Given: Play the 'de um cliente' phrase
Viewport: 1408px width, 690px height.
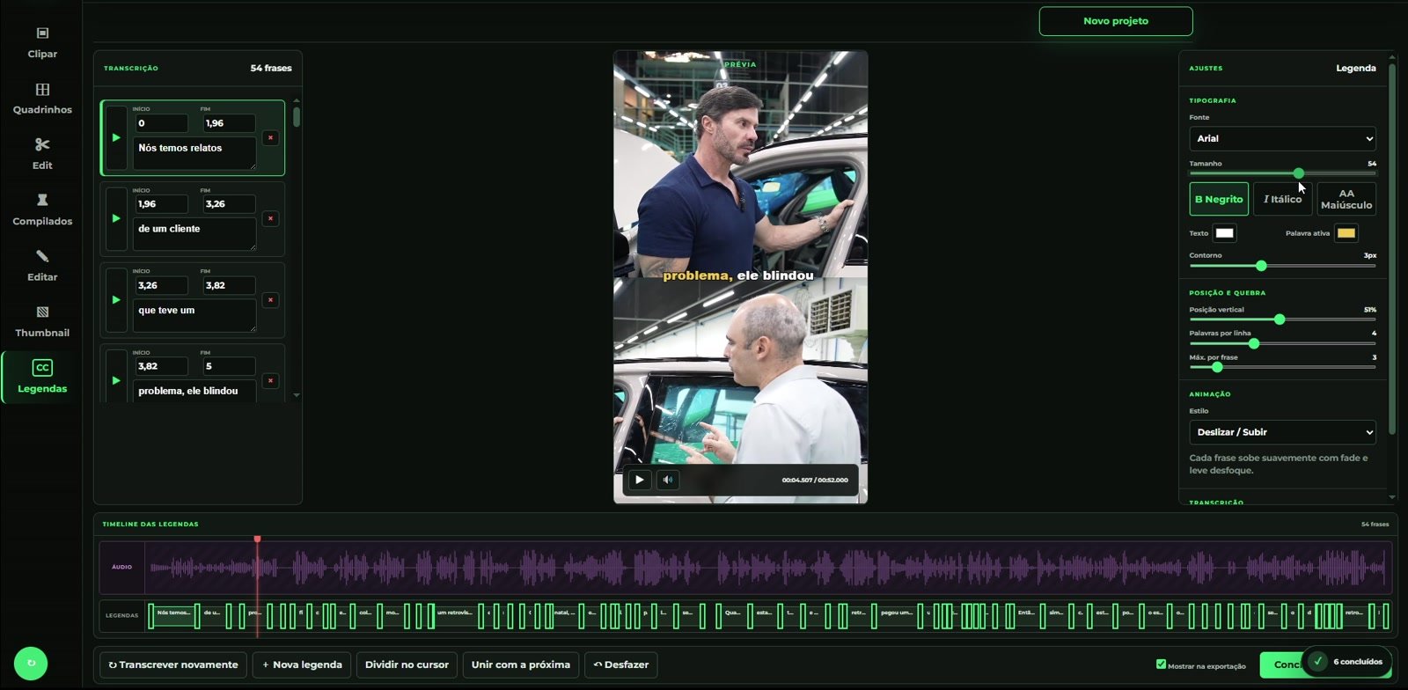Looking at the screenshot, I should 116,218.
